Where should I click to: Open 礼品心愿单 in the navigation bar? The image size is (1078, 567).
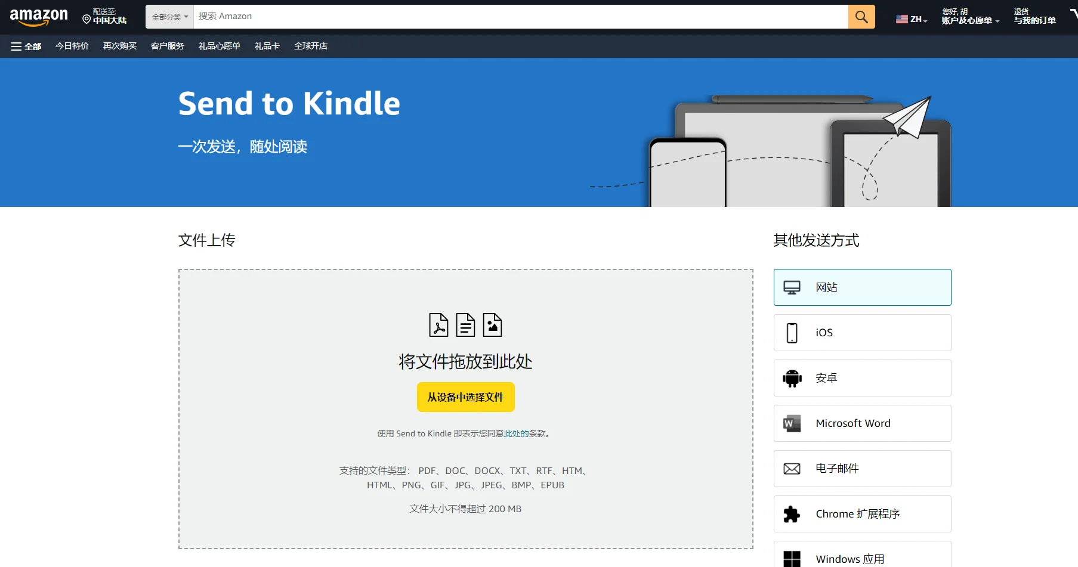click(220, 46)
